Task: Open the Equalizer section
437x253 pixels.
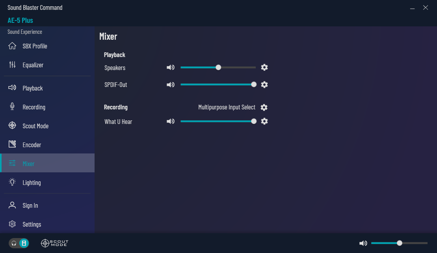Action: click(47, 65)
